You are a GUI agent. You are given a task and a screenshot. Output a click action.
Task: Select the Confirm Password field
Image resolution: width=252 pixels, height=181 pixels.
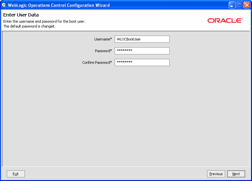point(142,62)
